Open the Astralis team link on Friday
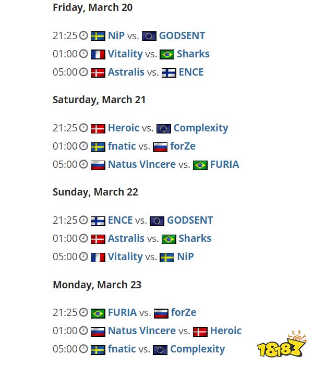 point(126,72)
